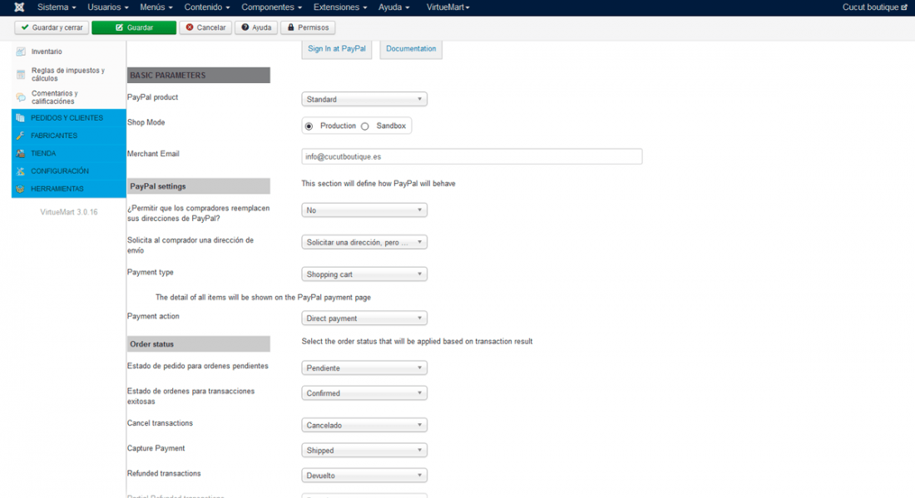
Task: Open the Capture Payment dropdown
Action: click(x=364, y=450)
